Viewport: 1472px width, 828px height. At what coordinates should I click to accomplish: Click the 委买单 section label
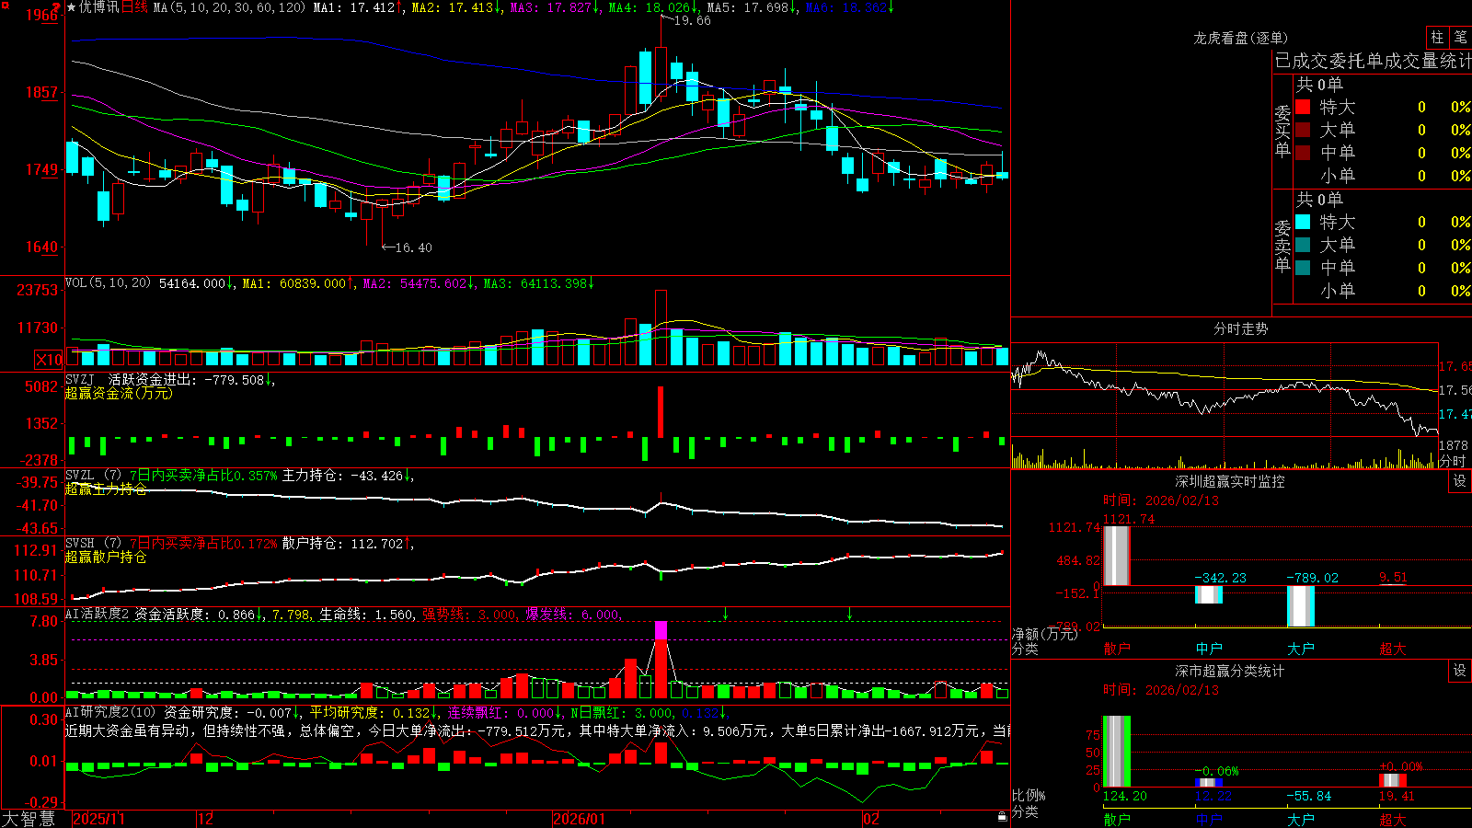tap(1282, 131)
